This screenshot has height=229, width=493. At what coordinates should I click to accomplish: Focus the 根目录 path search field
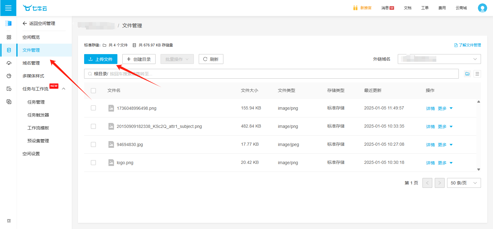tap(271, 74)
